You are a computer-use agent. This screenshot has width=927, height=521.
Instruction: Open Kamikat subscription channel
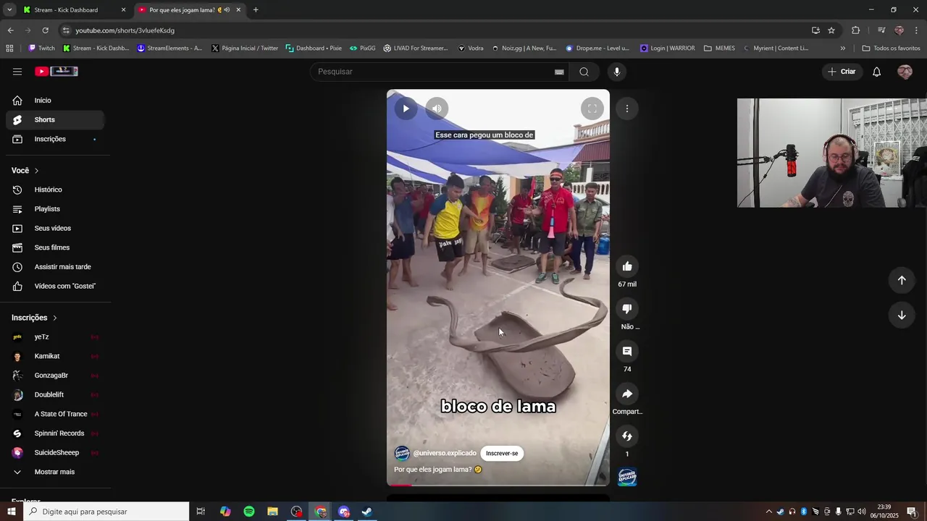(55, 356)
